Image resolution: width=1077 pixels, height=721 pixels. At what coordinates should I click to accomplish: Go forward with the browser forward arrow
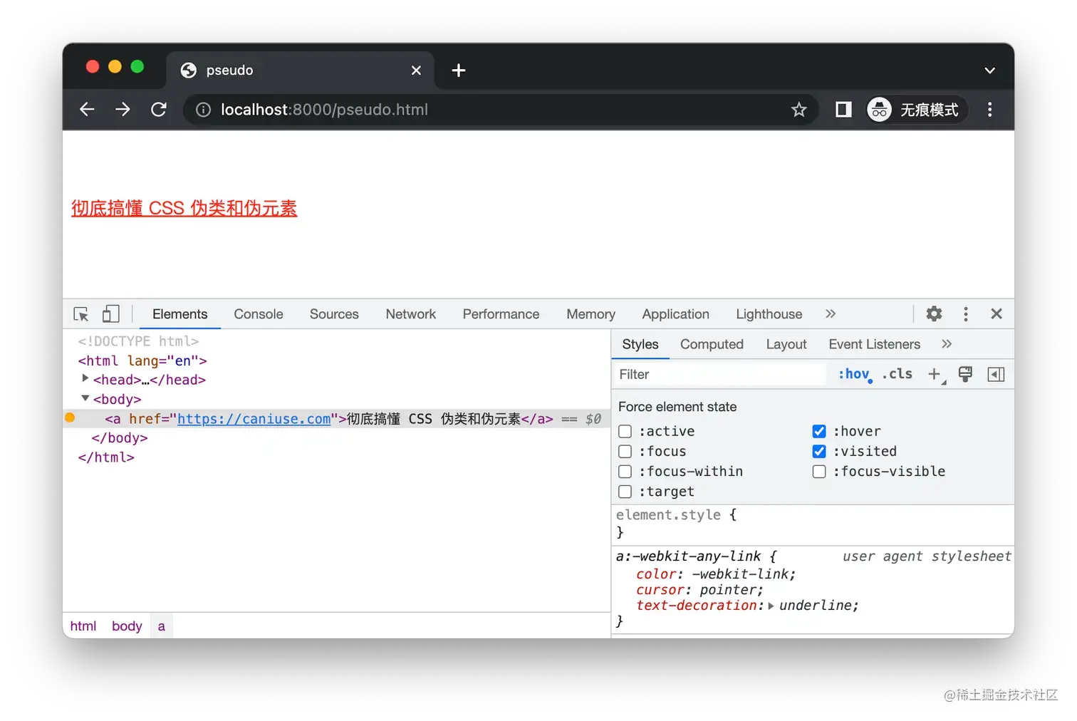click(x=123, y=109)
